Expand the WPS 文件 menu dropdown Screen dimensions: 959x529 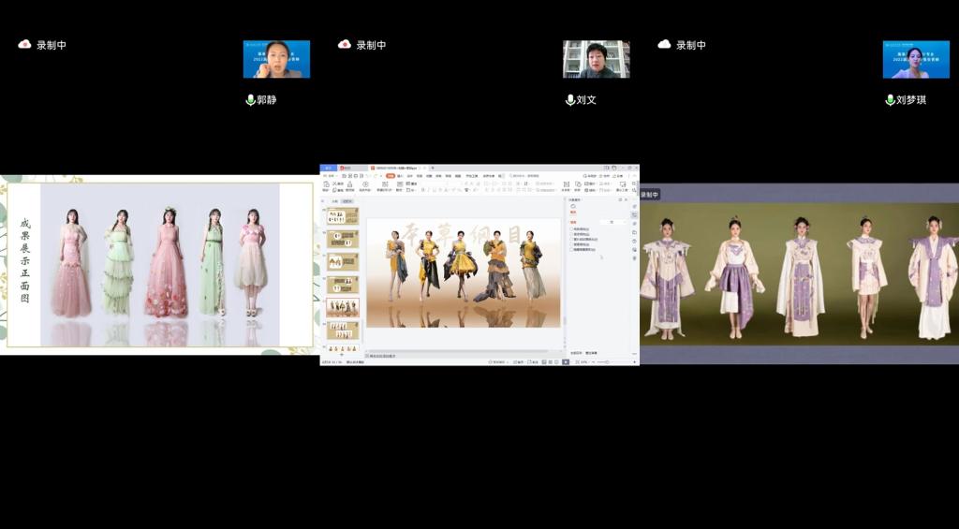(x=332, y=175)
